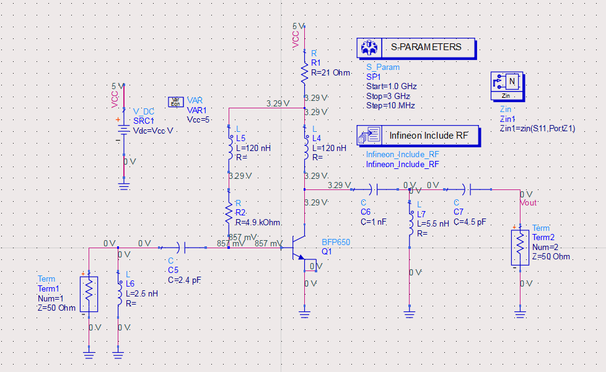Click the Term2 output termination symbol
606x372 pixels.
[x=520, y=248]
